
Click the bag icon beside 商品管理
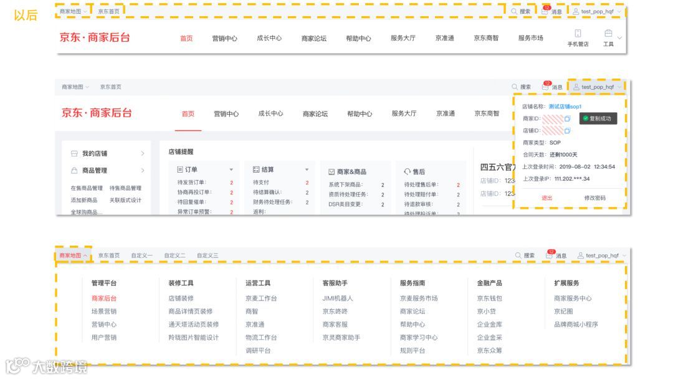click(x=74, y=170)
